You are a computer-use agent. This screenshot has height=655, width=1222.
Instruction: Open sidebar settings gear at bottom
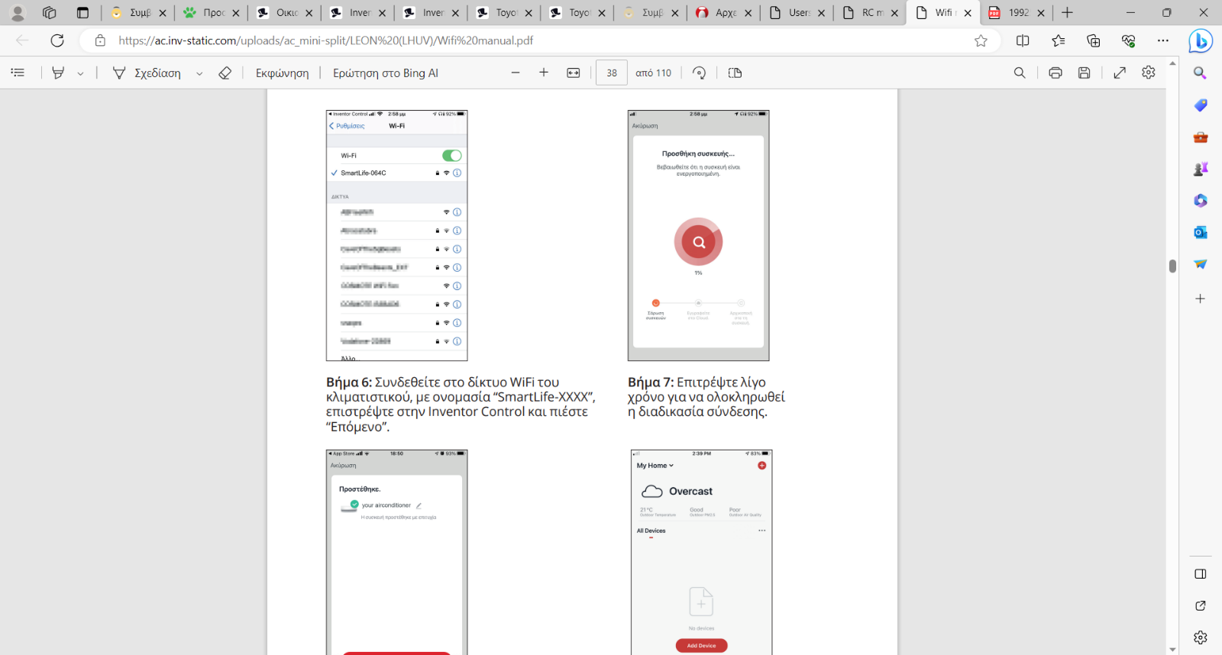[x=1201, y=637]
